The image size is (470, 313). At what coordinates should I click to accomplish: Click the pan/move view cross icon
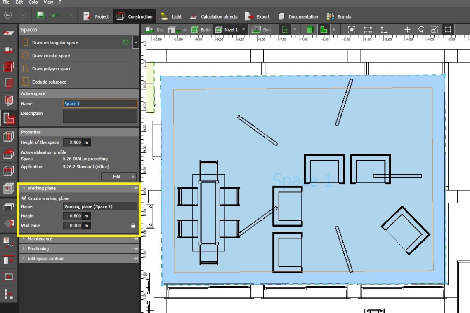pyautogui.click(x=407, y=29)
